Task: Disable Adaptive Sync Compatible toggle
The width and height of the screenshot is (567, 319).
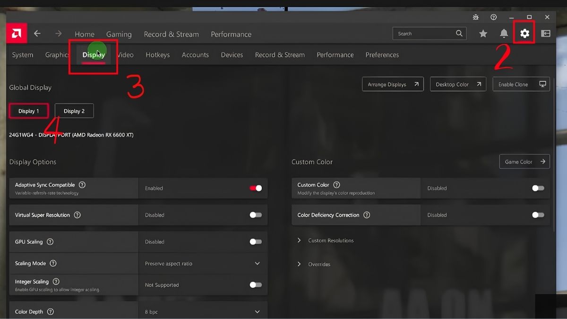Action: tap(256, 188)
